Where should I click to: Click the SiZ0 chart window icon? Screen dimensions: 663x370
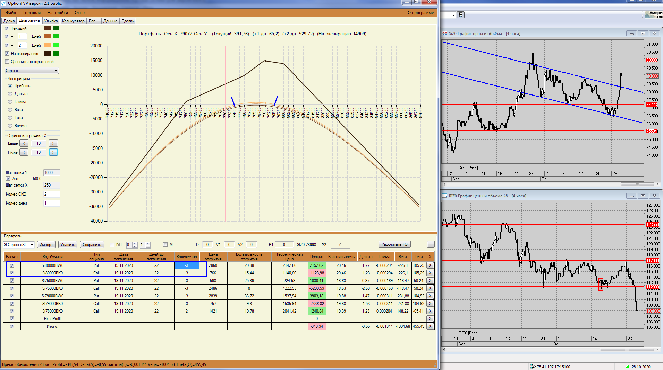(x=445, y=34)
